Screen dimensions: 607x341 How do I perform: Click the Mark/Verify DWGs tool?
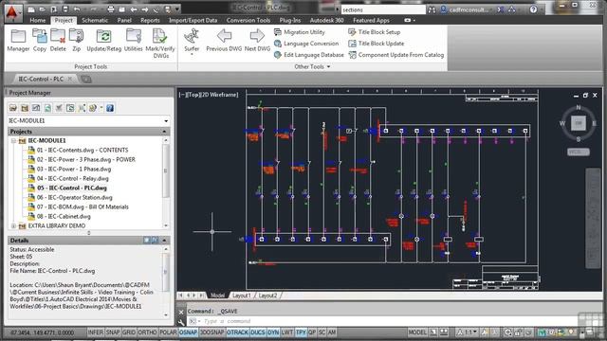click(160, 44)
